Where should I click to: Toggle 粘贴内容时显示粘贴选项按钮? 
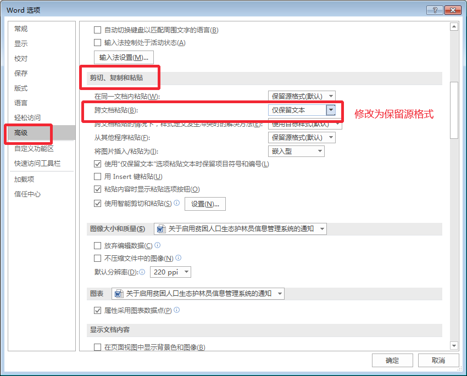click(97, 189)
